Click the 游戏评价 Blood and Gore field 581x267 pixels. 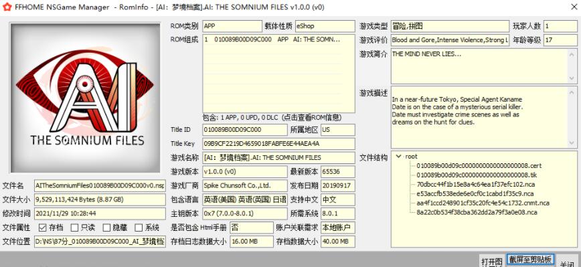click(450, 40)
